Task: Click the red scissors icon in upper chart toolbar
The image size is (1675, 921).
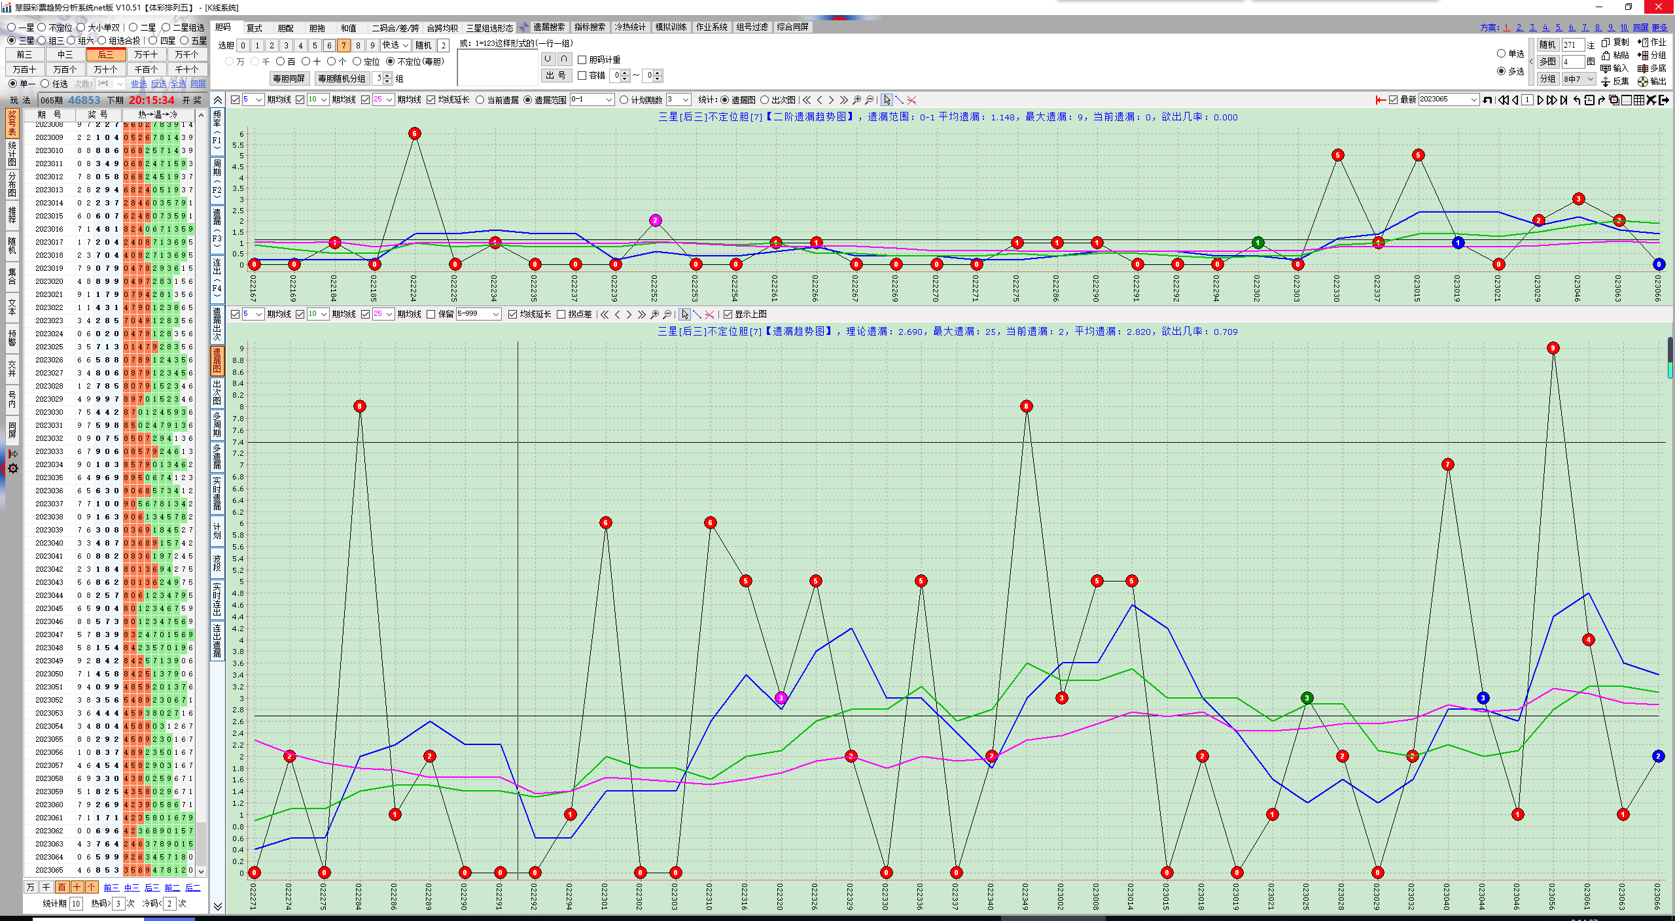Action: (912, 100)
